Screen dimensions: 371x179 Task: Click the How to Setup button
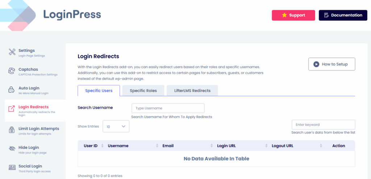point(332,64)
